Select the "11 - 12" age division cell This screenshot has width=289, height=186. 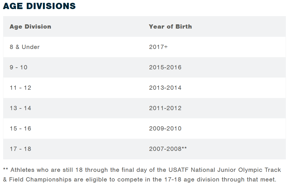pos(20,88)
